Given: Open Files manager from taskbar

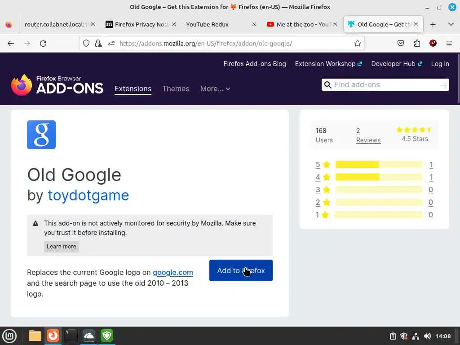Looking at the screenshot, I should pos(35,336).
